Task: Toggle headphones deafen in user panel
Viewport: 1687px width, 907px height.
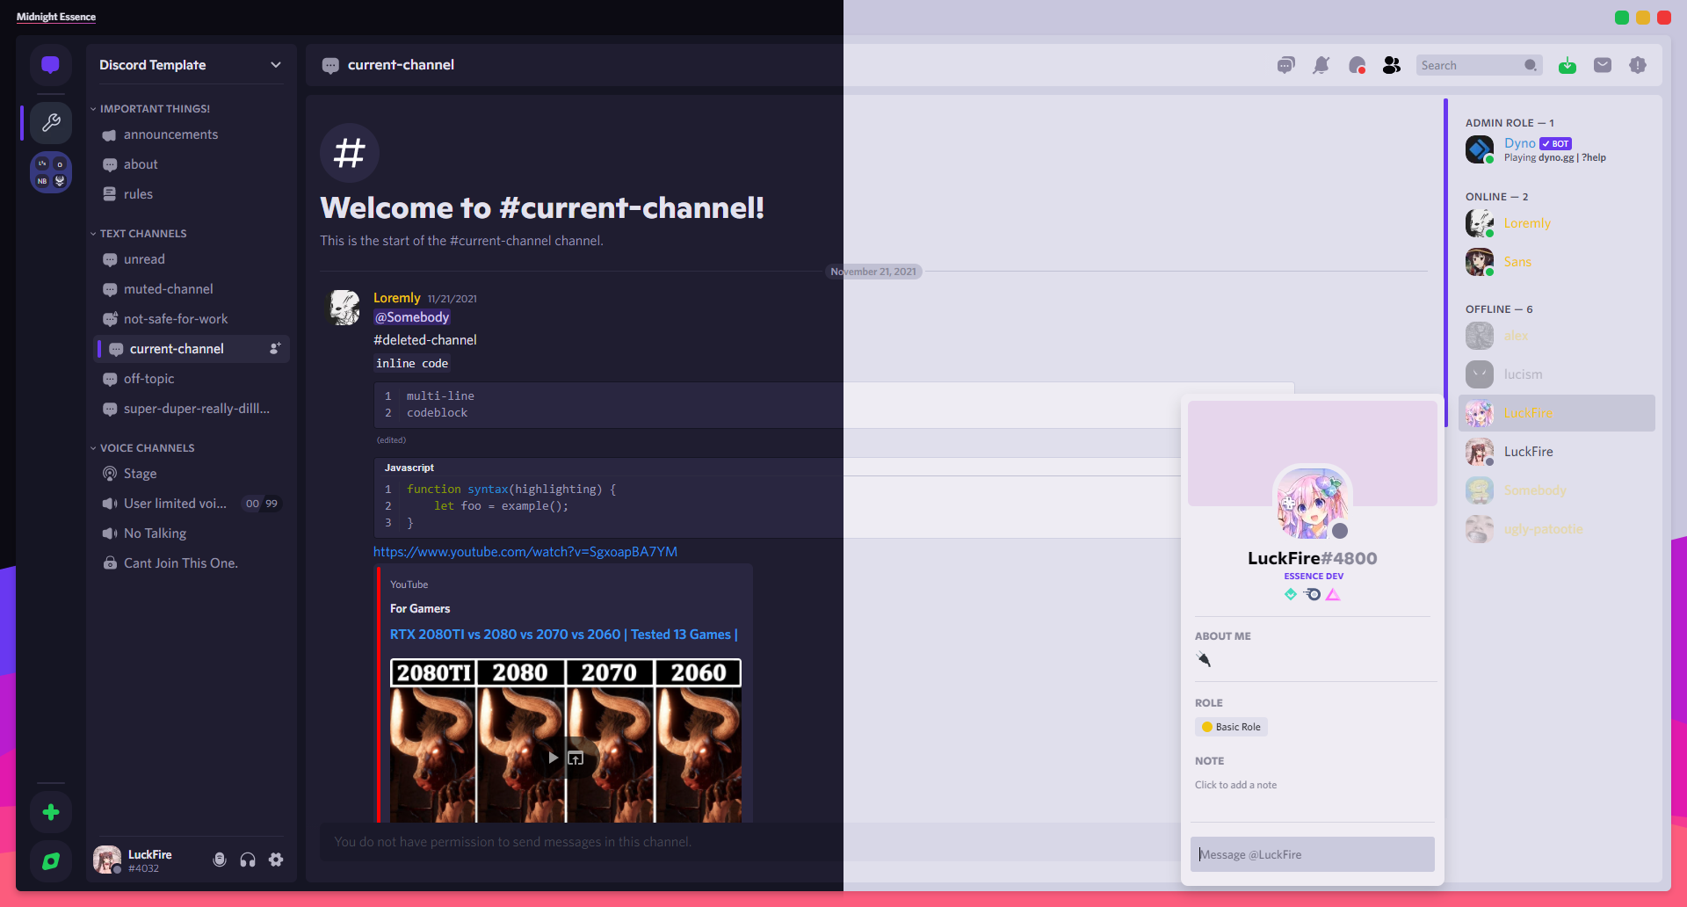Action: [x=248, y=860]
